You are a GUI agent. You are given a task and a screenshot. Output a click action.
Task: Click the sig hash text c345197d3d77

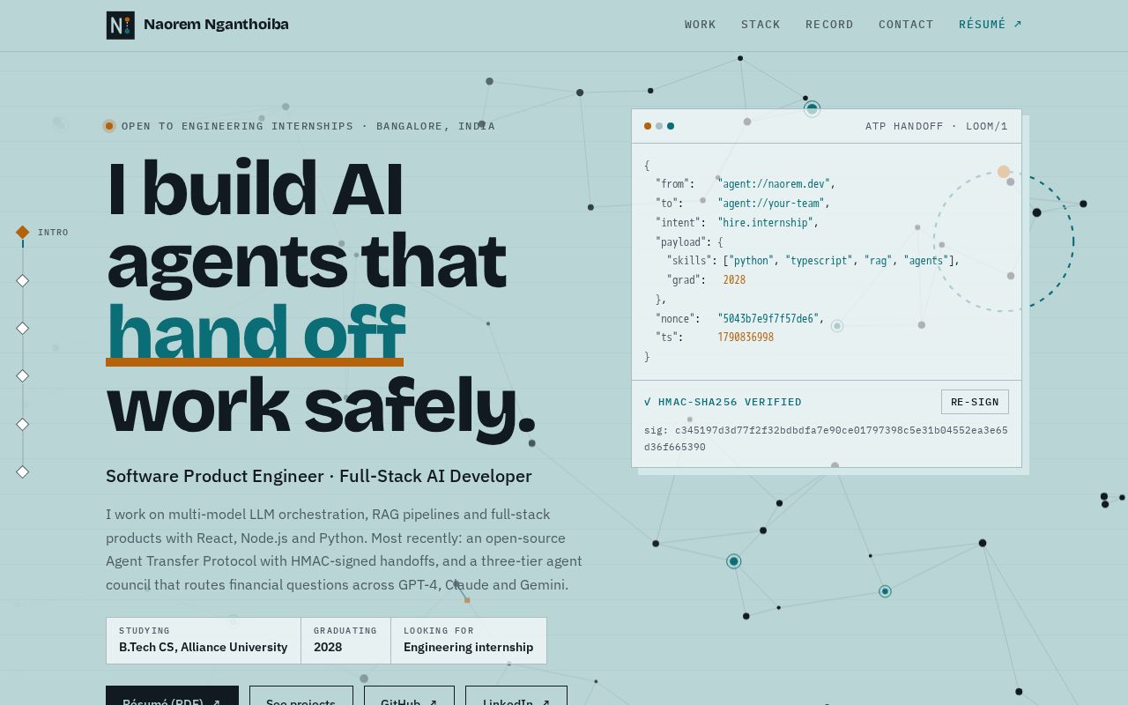coord(826,439)
